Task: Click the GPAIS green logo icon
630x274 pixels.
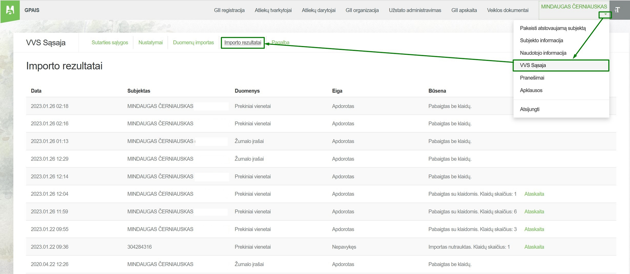Action: [x=10, y=11]
